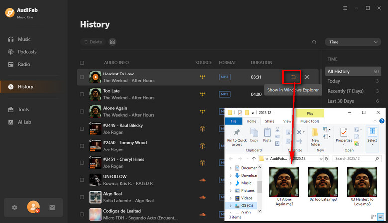This screenshot has height=223, width=388.
Task: Open AI Lab in the sidebar
Action: [x=19, y=122]
